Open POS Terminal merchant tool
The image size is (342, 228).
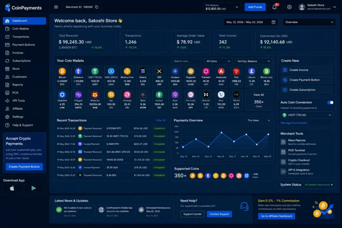point(307,152)
